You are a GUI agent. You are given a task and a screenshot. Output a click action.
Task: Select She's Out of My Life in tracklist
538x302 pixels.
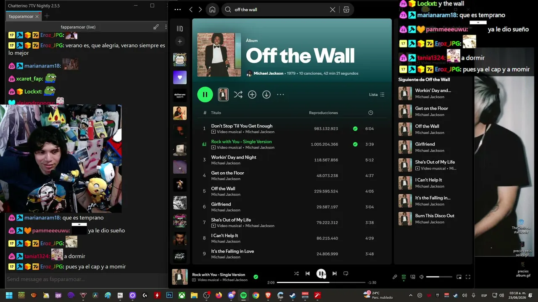[231, 220]
